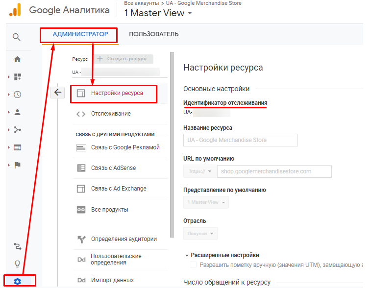The image size is (371, 288).
Task: Click the Ad Exchange linking icon
Action: [x=81, y=189]
